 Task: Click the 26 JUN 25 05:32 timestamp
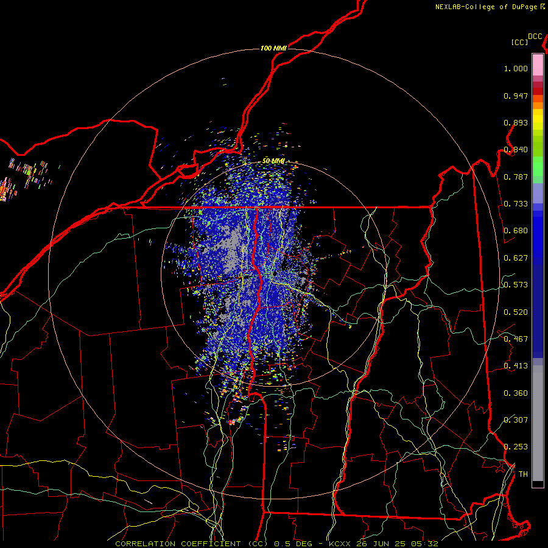397,544
